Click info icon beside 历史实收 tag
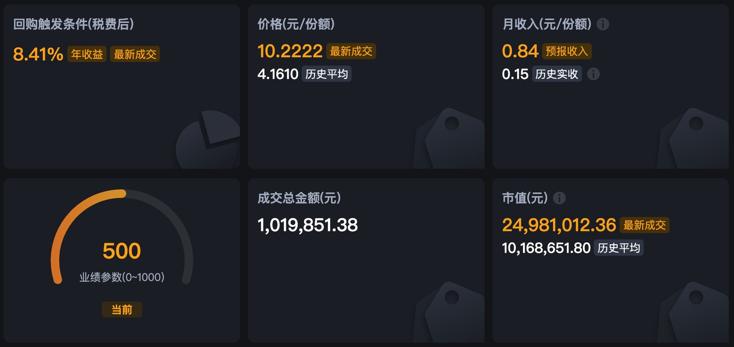This screenshot has width=734, height=347. click(x=593, y=74)
